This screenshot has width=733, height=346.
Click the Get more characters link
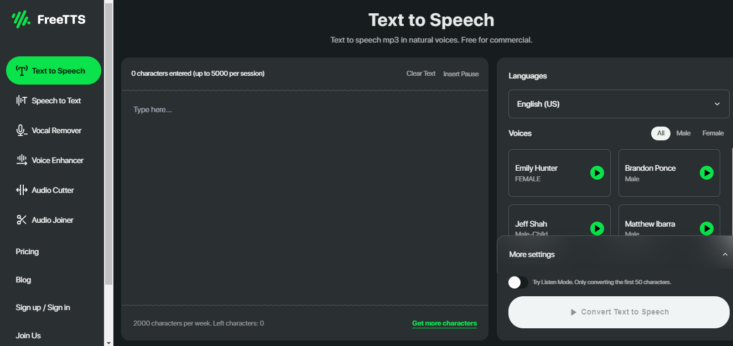tap(444, 323)
